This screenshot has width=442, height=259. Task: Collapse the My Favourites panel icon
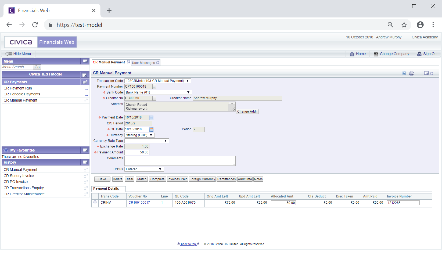[x=85, y=150]
